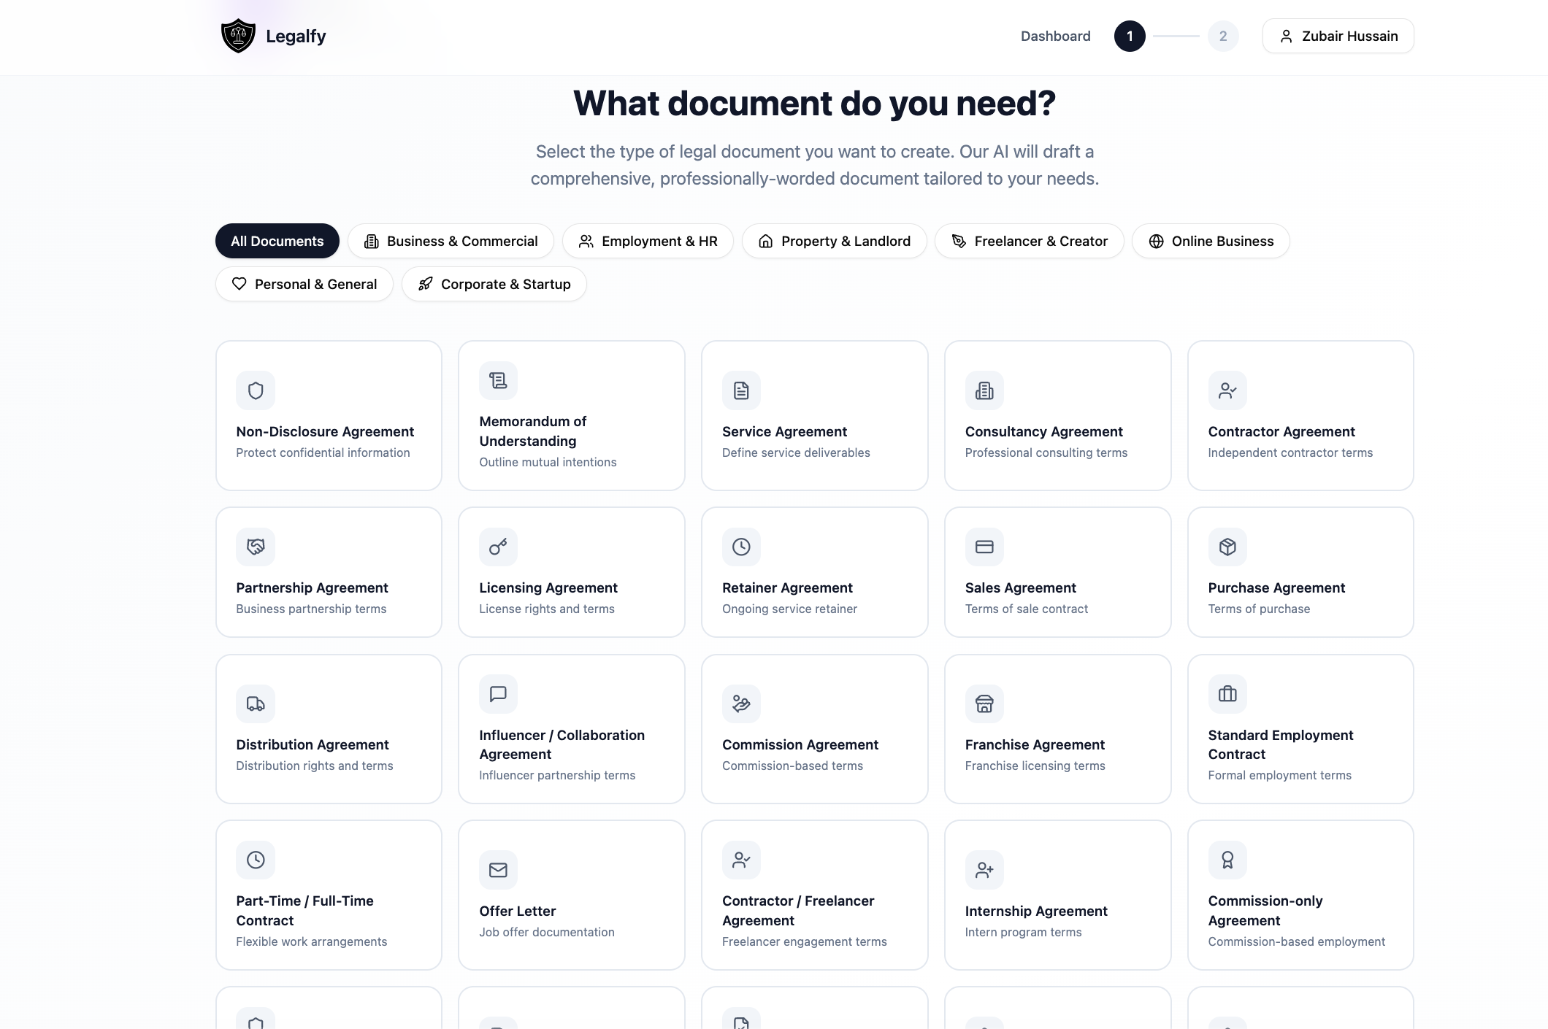
Task: Toggle the Freelancer & Creator filter
Action: 1030,241
